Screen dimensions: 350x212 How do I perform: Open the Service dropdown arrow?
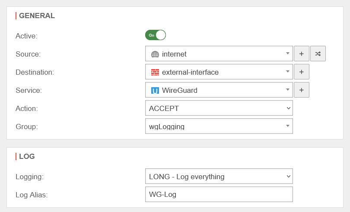click(x=288, y=90)
